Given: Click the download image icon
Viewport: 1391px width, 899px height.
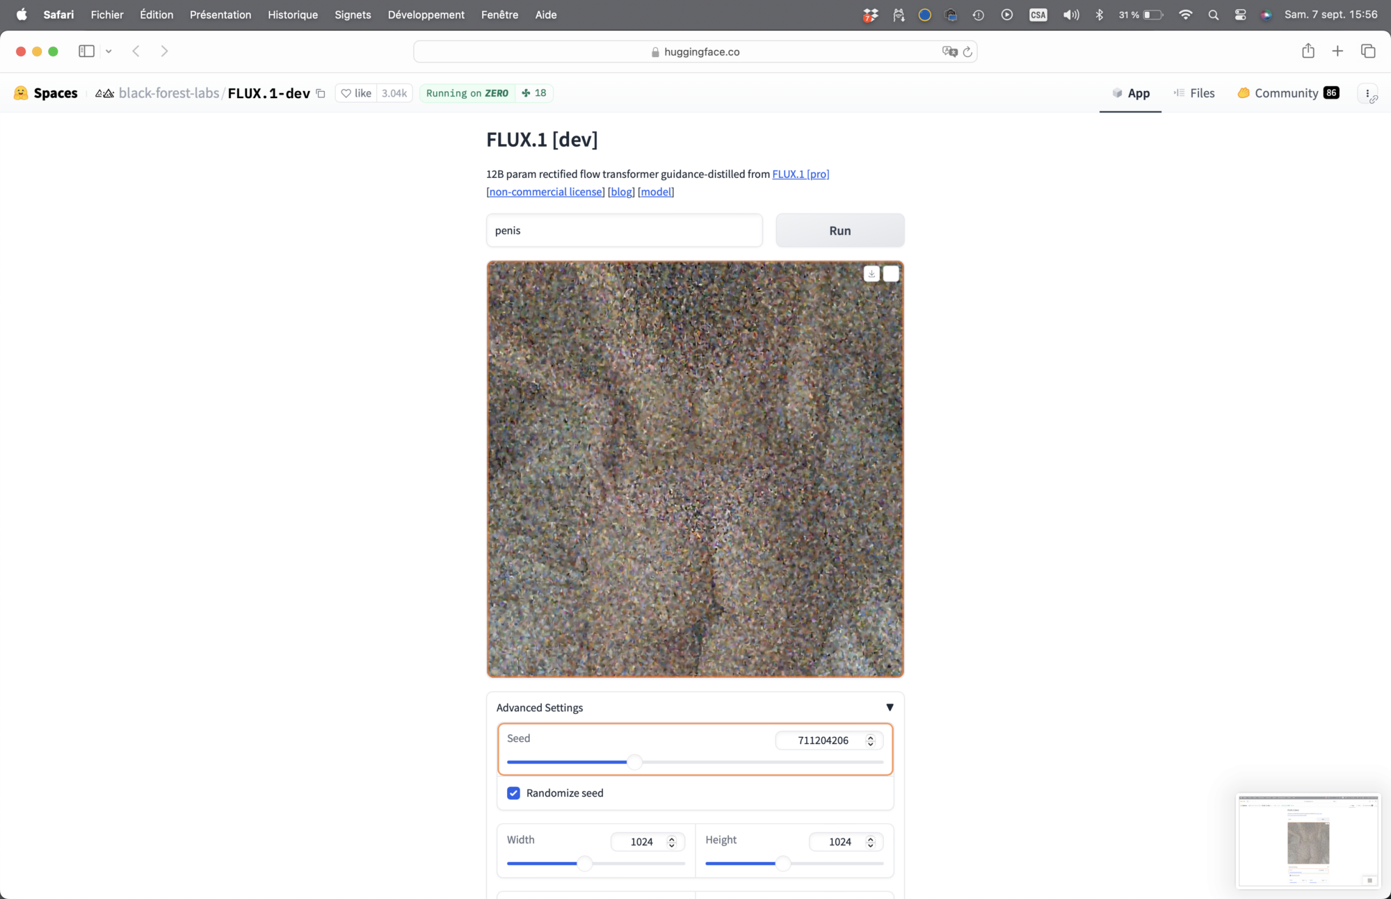Looking at the screenshot, I should [x=871, y=274].
